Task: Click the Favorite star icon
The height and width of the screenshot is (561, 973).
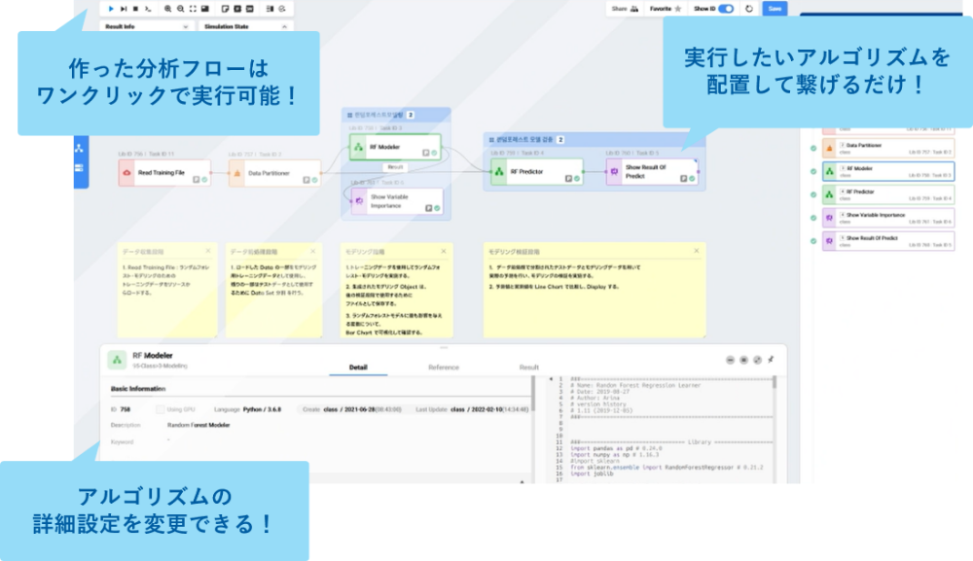Action: (x=677, y=8)
